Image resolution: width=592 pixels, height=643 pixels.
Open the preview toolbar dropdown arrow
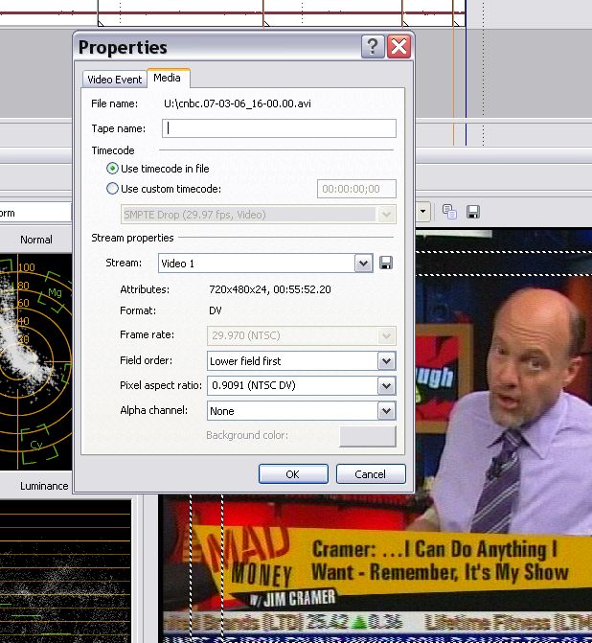coord(423,212)
